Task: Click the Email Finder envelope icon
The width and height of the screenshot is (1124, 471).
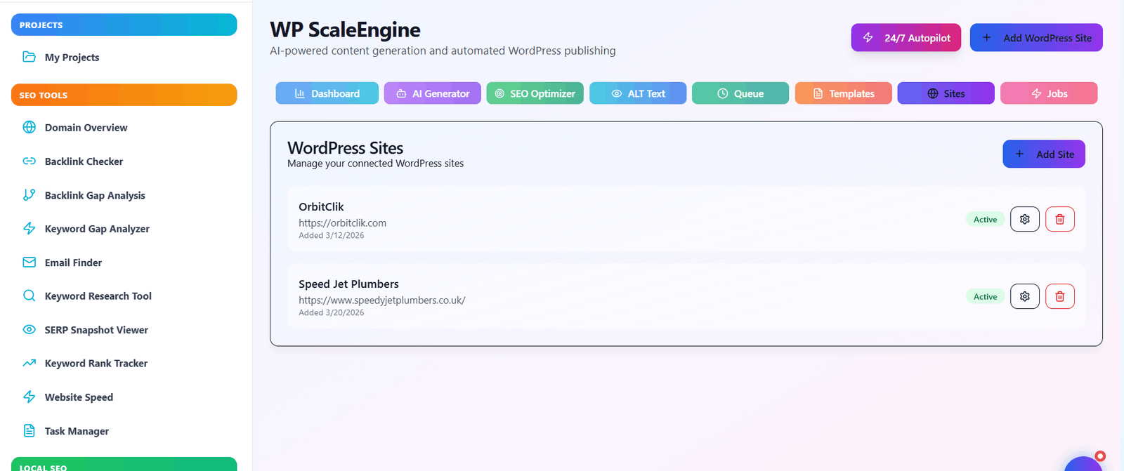Action: pyautogui.click(x=29, y=263)
